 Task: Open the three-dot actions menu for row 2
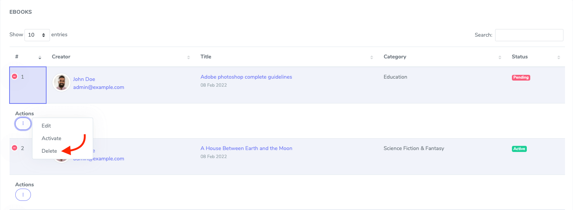tap(23, 195)
